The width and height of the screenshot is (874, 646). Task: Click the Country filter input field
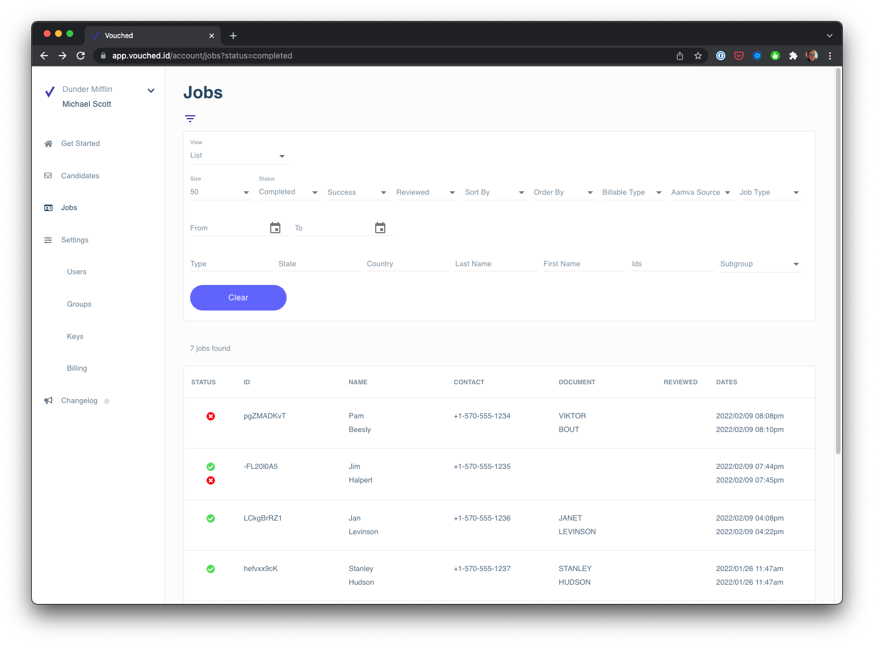click(x=408, y=264)
